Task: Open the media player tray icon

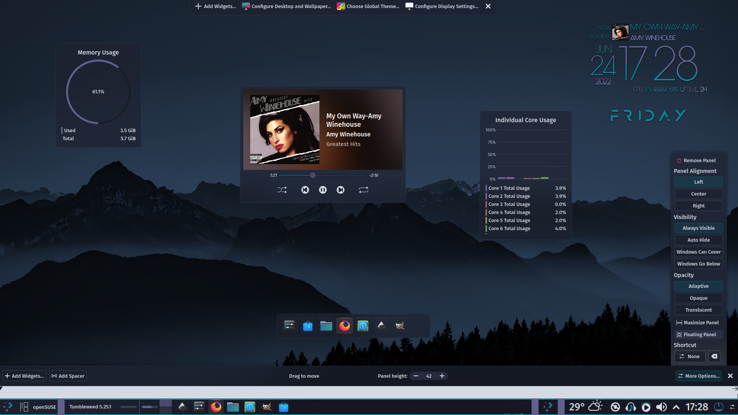Action: (x=646, y=407)
